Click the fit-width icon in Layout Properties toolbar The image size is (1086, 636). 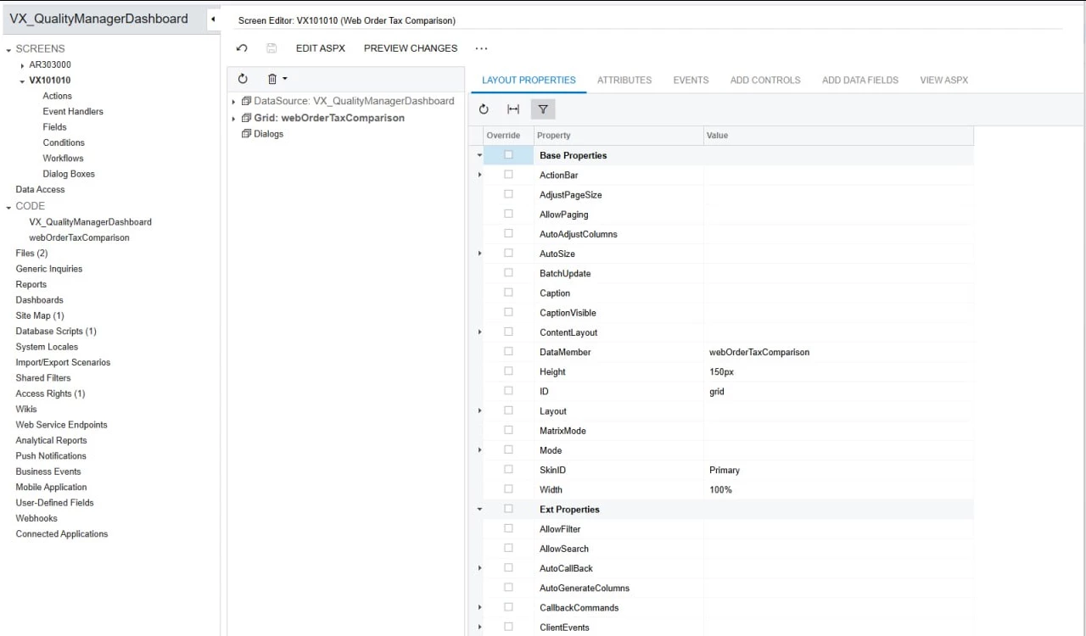pos(513,109)
